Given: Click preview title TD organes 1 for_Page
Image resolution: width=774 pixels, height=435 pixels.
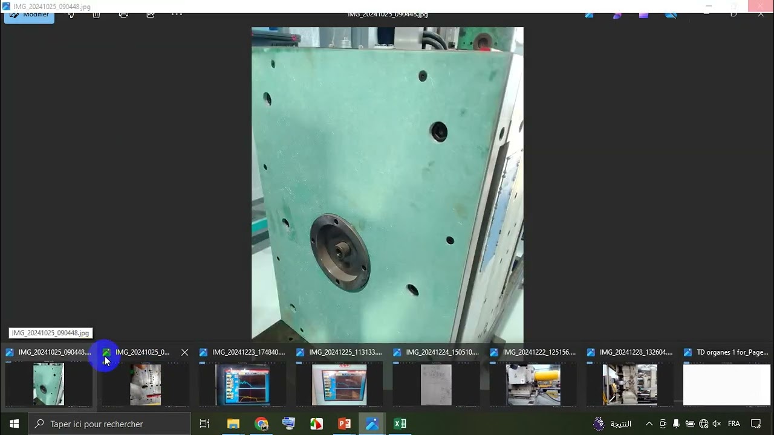Looking at the screenshot, I should coord(732,352).
